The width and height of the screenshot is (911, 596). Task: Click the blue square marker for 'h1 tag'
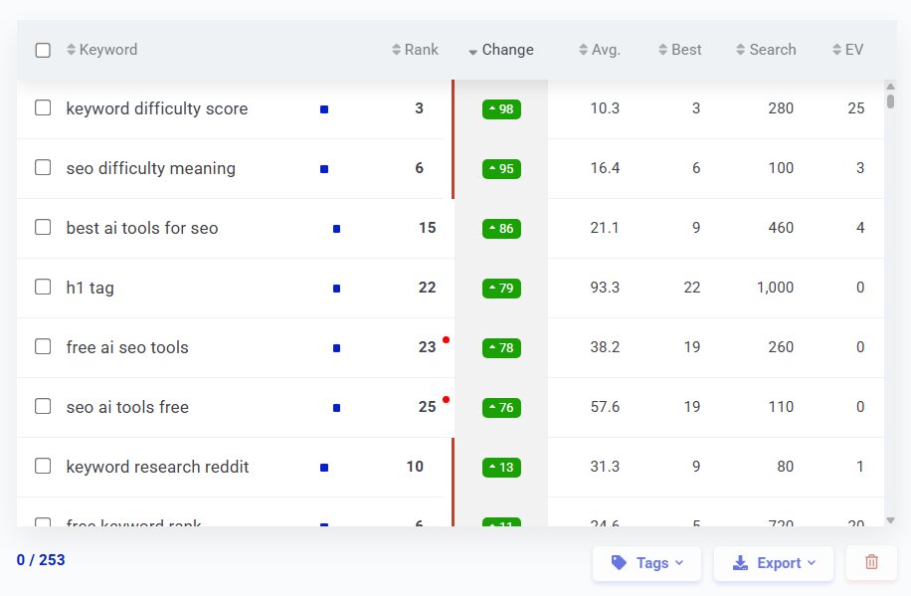[x=336, y=289]
